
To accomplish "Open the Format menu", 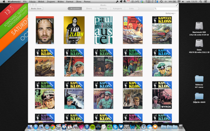I will click(x=70, y=2).
